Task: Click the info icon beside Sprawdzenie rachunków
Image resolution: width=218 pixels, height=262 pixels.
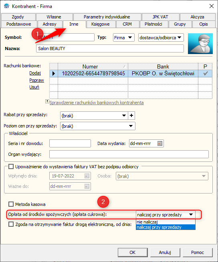Action: (47, 101)
